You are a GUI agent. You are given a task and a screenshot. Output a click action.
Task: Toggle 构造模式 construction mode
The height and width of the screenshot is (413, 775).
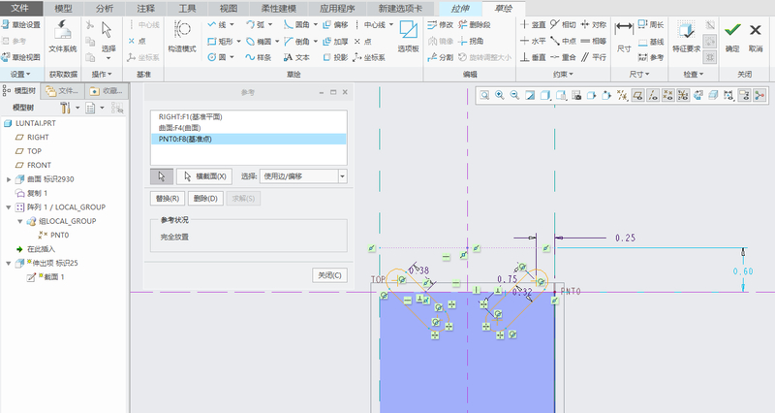[182, 36]
